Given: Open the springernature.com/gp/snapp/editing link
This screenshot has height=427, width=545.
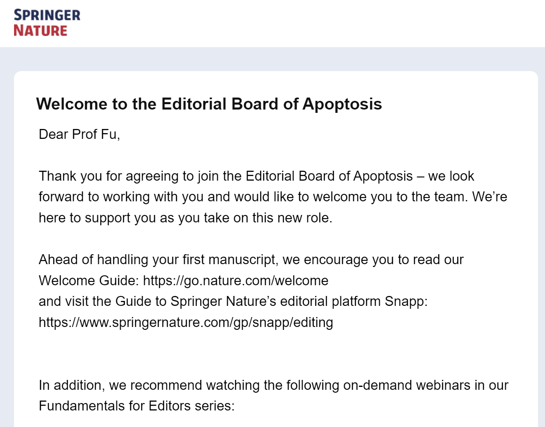Looking at the screenshot, I should (x=186, y=322).
